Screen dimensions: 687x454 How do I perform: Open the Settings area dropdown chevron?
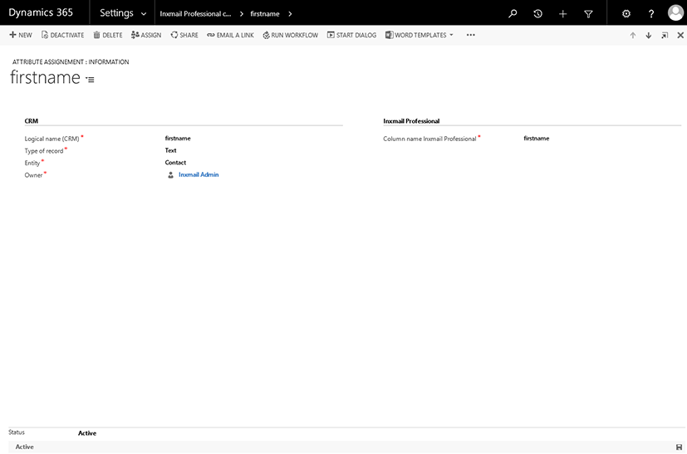pyautogui.click(x=144, y=14)
